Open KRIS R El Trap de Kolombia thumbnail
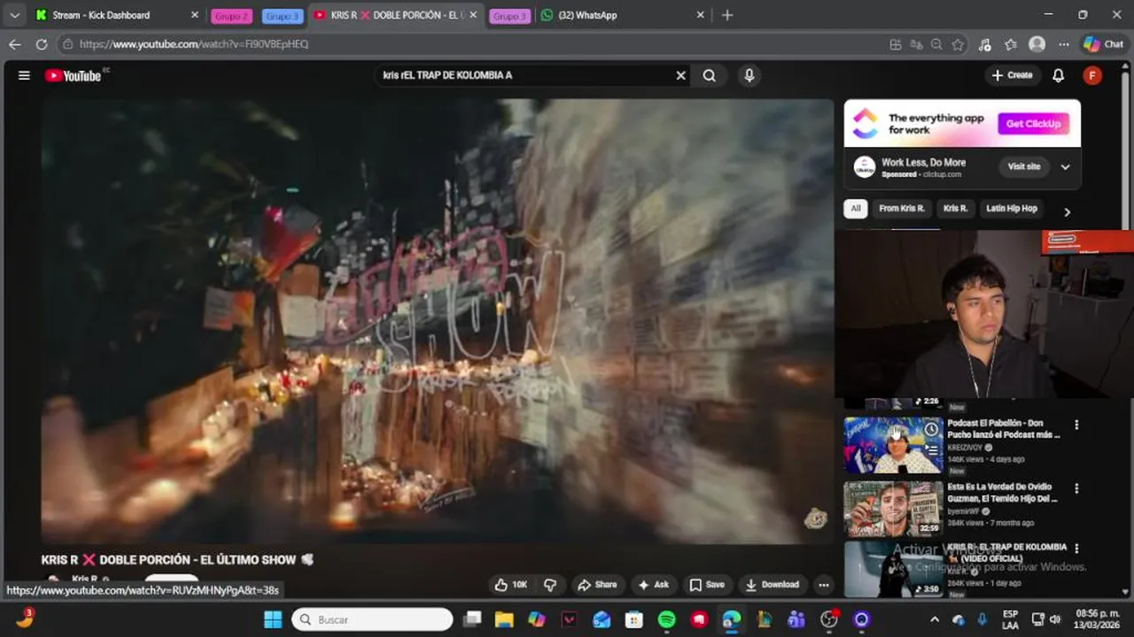The width and height of the screenshot is (1134, 637). point(893,569)
